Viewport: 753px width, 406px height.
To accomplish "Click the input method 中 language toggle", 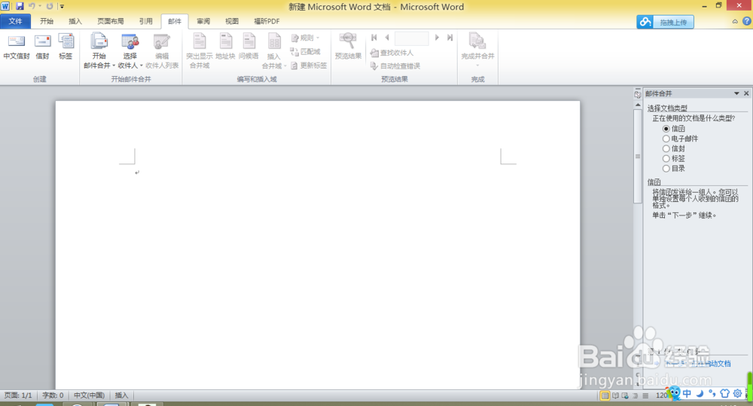I will click(x=687, y=393).
